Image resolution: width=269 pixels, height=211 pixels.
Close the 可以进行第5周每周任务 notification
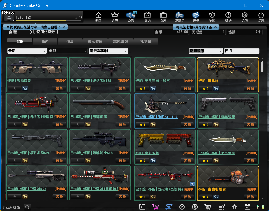click(x=215, y=27)
